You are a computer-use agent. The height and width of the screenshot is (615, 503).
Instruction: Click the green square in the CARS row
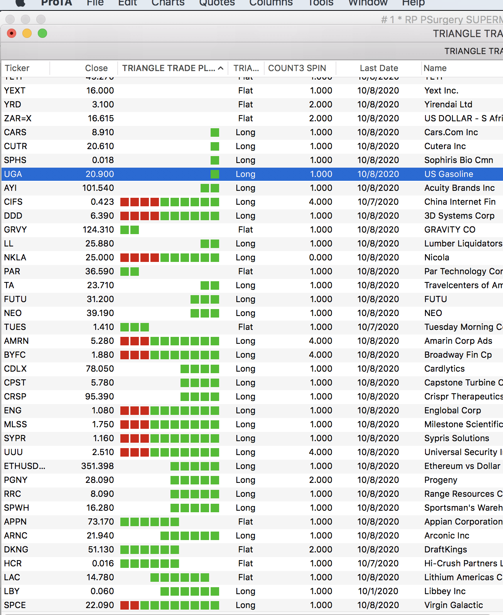coord(215,133)
